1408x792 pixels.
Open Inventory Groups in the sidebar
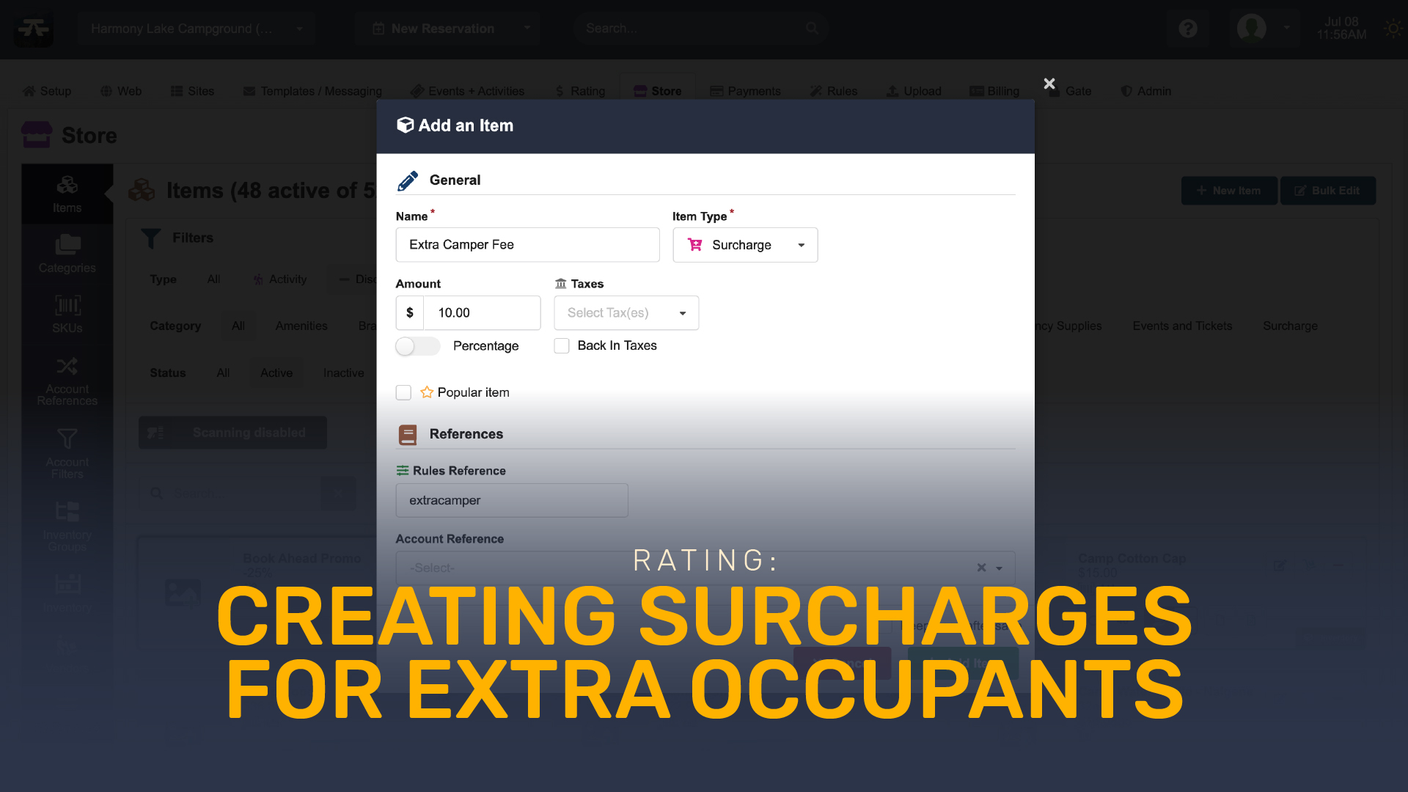[x=67, y=527]
